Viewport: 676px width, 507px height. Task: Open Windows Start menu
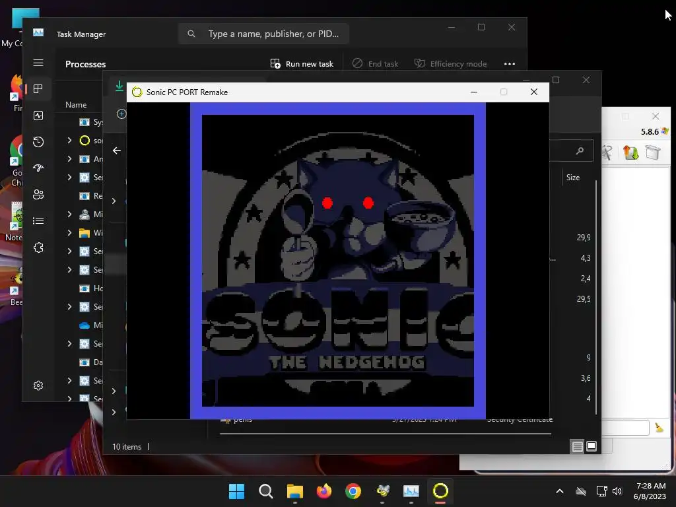(x=237, y=491)
